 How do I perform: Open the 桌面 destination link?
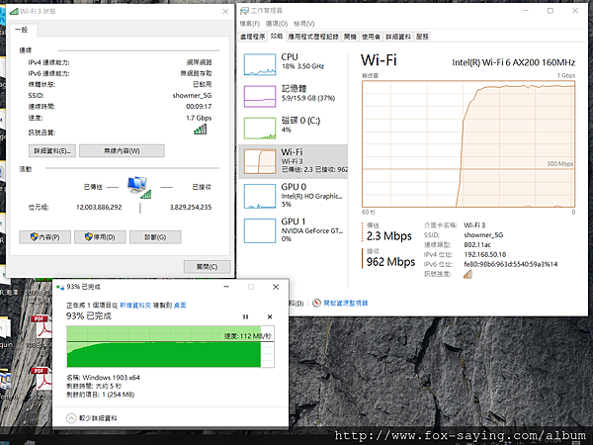click(180, 305)
